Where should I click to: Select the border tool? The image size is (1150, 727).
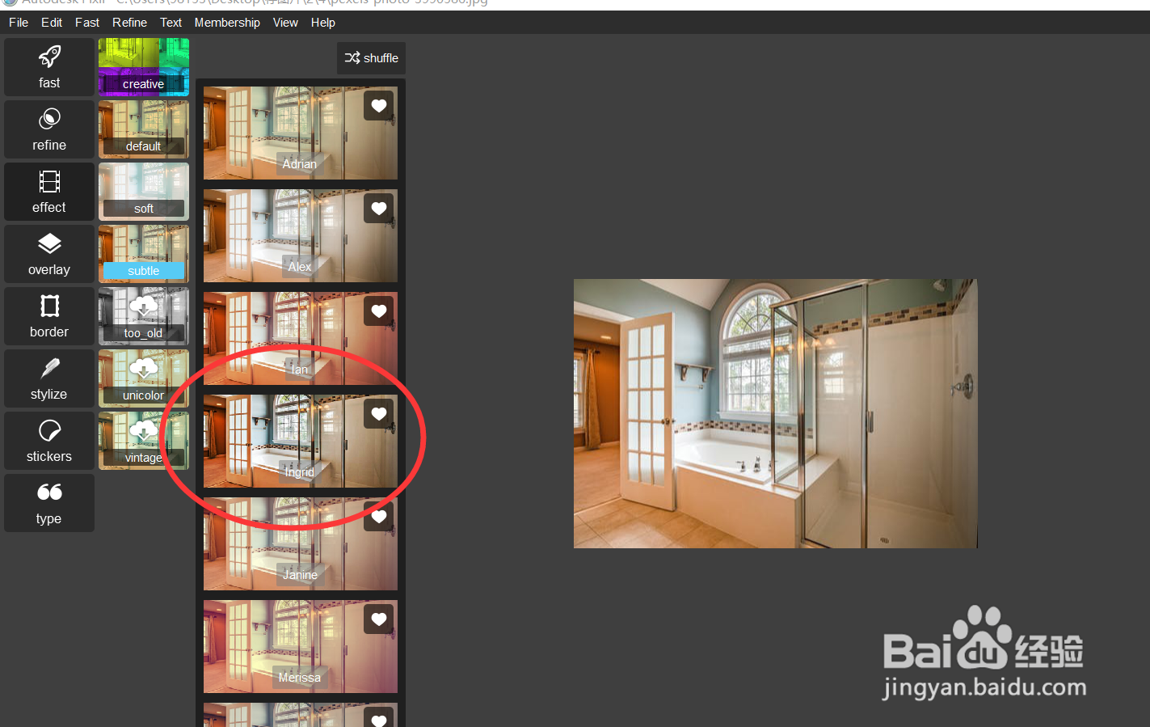tap(49, 316)
